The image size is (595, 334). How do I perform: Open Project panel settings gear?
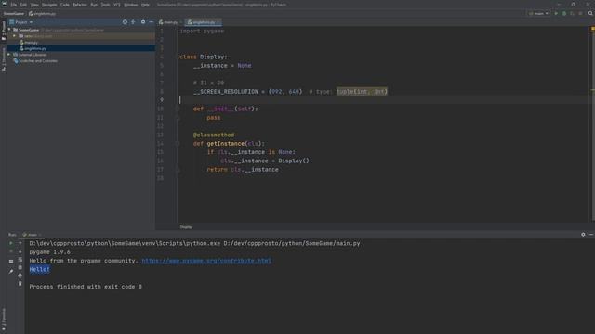pyautogui.click(x=143, y=22)
